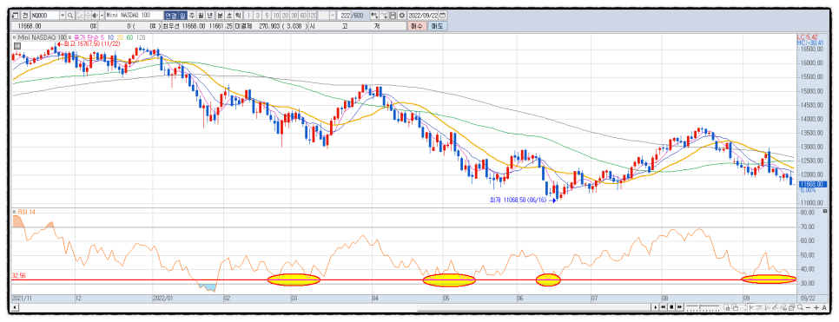The height and width of the screenshot is (322, 839).
Task: Toggle the 연결 continuous contract button
Action: point(171,15)
